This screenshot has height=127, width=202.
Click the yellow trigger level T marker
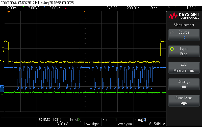pos(3,49)
